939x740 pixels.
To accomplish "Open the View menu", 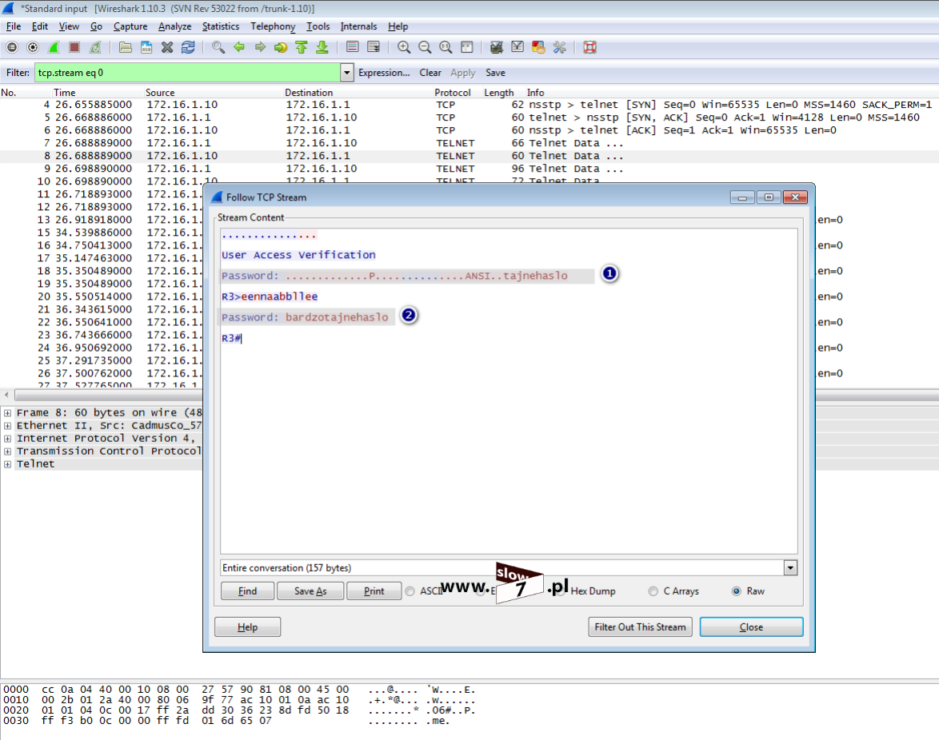I will [x=69, y=26].
